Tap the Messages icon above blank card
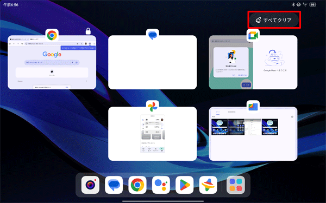 coord(153,35)
